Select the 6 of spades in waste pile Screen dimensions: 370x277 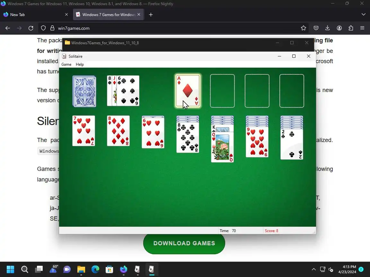coord(128,91)
